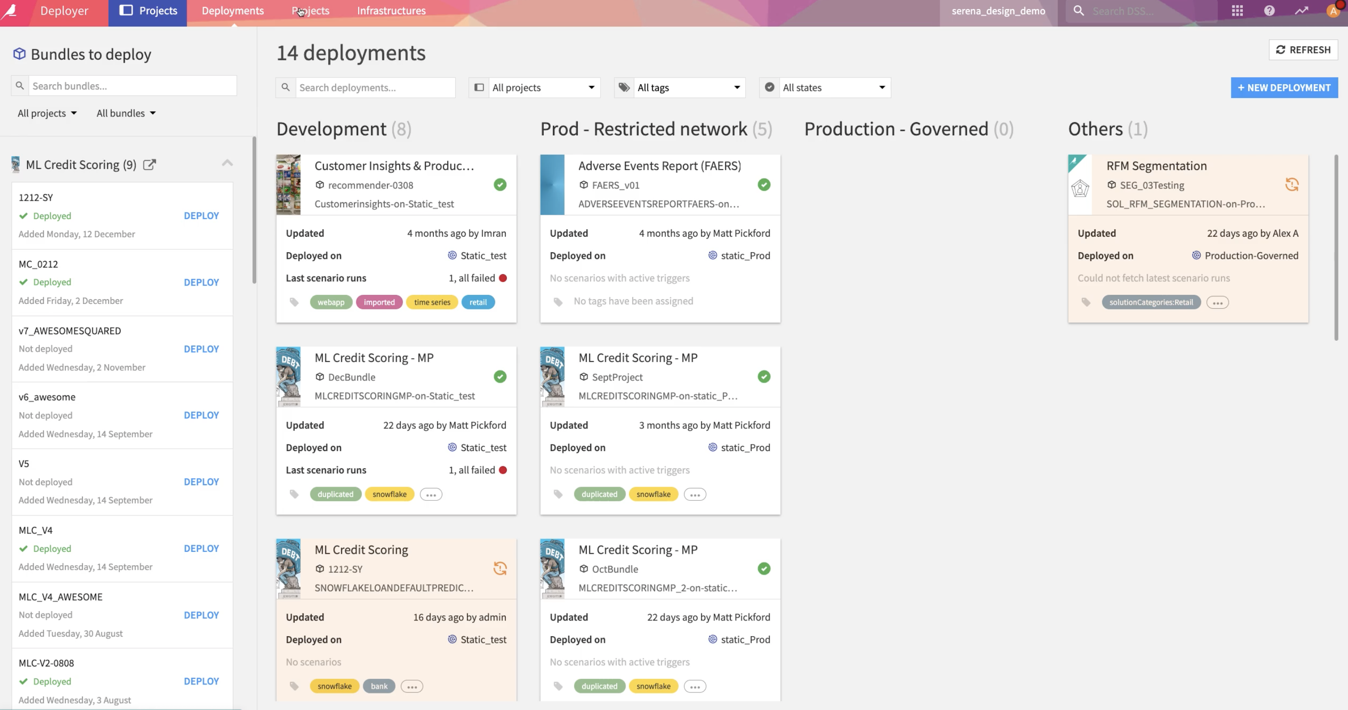Click the collapse arrow next to ML Credit Scoring project
The height and width of the screenshot is (710, 1348).
pos(228,164)
